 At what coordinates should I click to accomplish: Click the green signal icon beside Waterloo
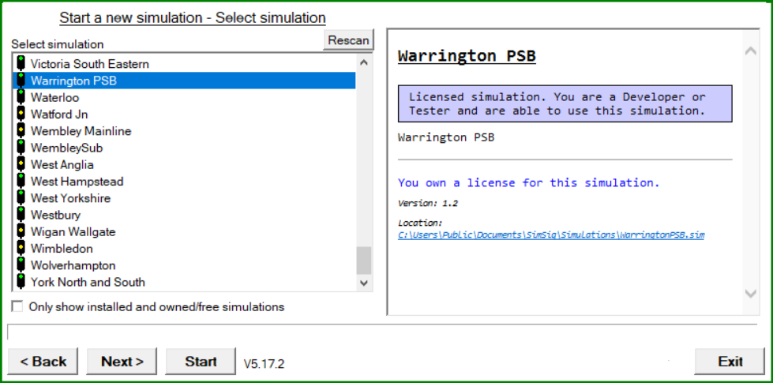(21, 97)
